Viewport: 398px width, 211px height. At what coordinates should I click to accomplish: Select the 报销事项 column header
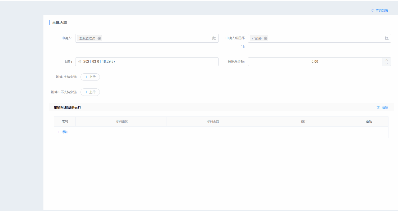point(122,122)
